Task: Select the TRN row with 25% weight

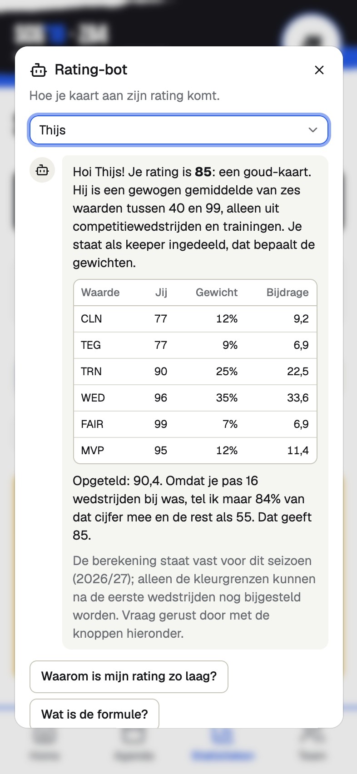Action: pos(195,372)
